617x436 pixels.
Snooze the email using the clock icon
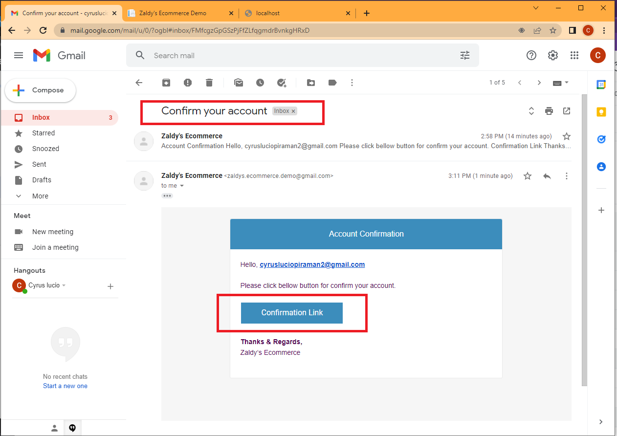coord(260,83)
